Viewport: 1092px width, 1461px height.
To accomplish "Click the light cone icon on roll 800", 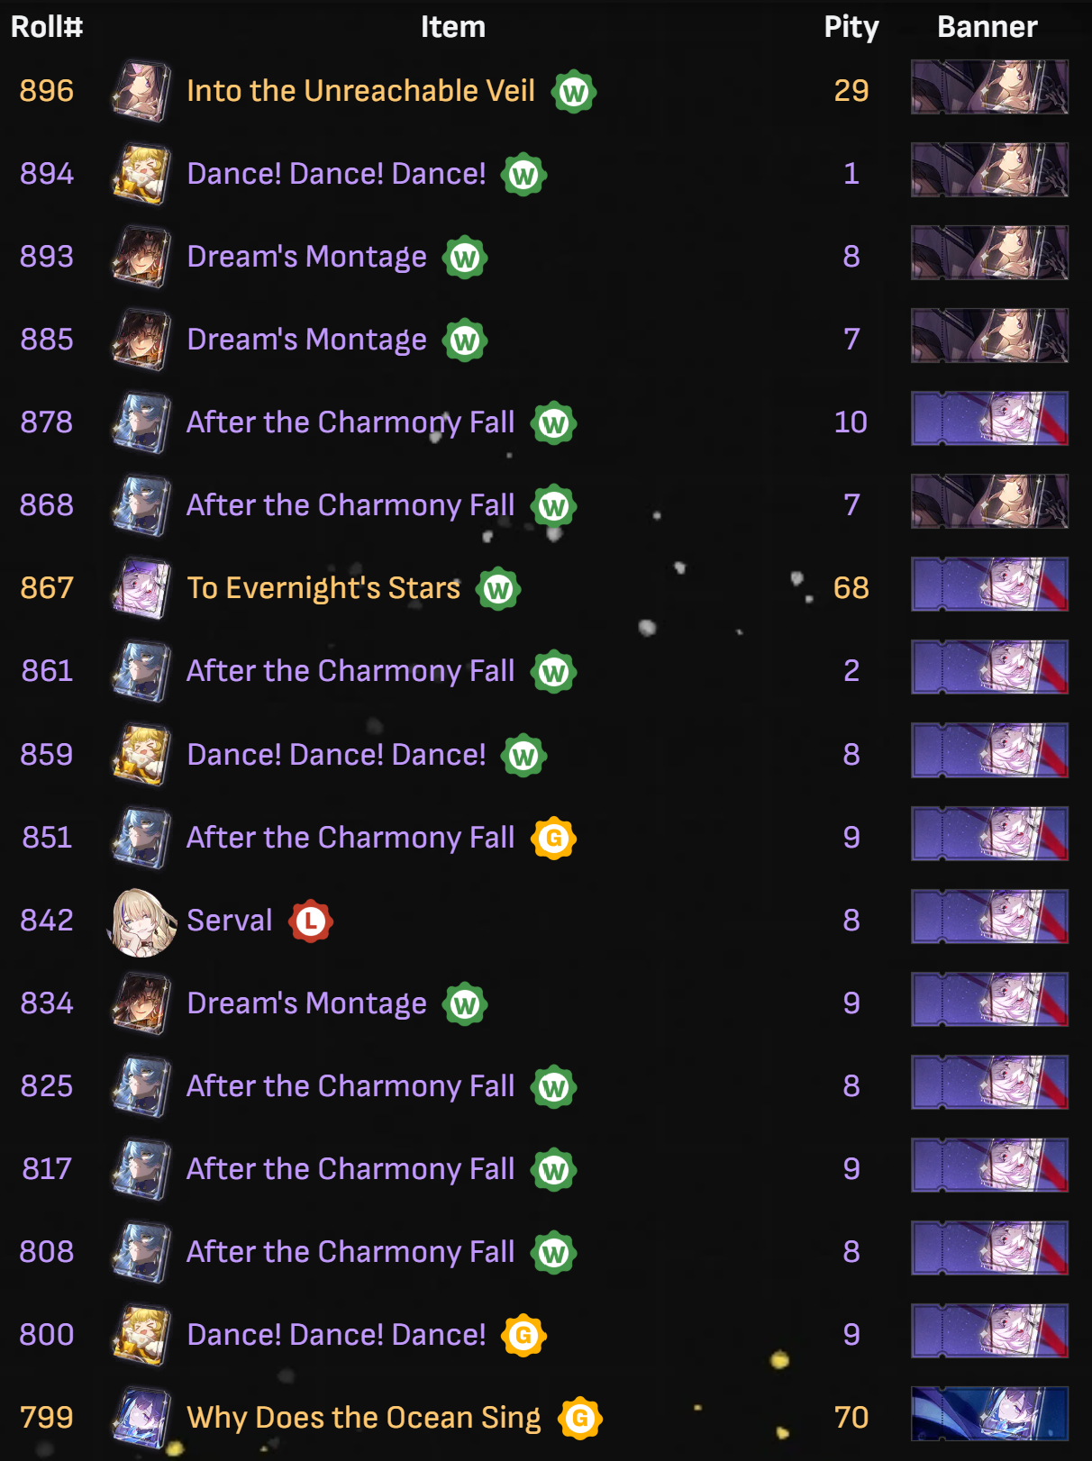I will (141, 1336).
